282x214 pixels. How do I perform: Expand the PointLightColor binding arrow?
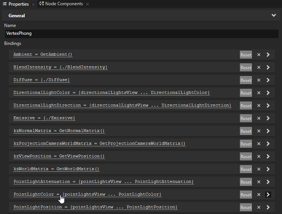pos(268,195)
